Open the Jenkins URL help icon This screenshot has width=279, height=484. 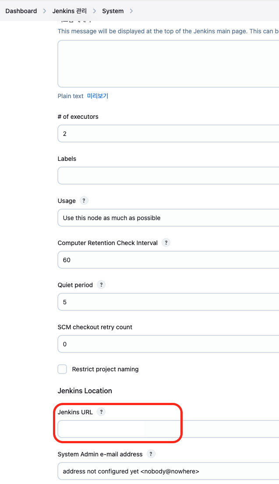[101, 412]
